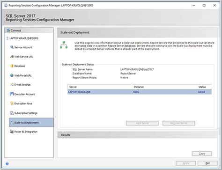Click the Web Service URL icon
This screenshot has width=222, height=170.
pyautogui.click(x=12, y=57)
